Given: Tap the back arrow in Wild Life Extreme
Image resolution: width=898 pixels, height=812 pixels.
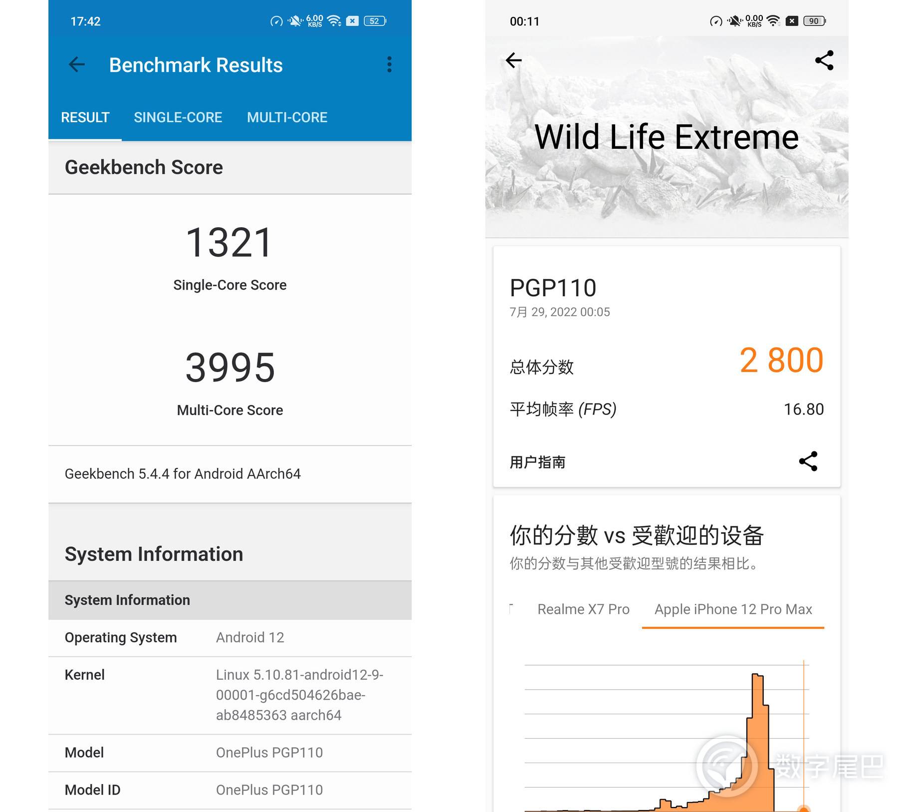Looking at the screenshot, I should point(513,60).
